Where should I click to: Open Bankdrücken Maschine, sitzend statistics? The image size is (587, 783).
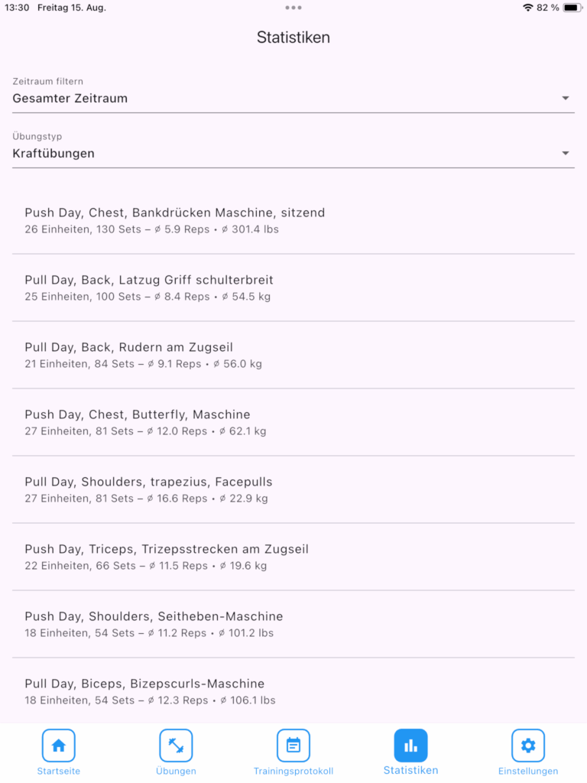coord(293,220)
